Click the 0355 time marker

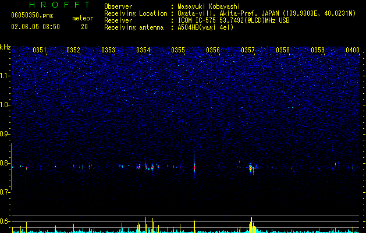[178, 50]
